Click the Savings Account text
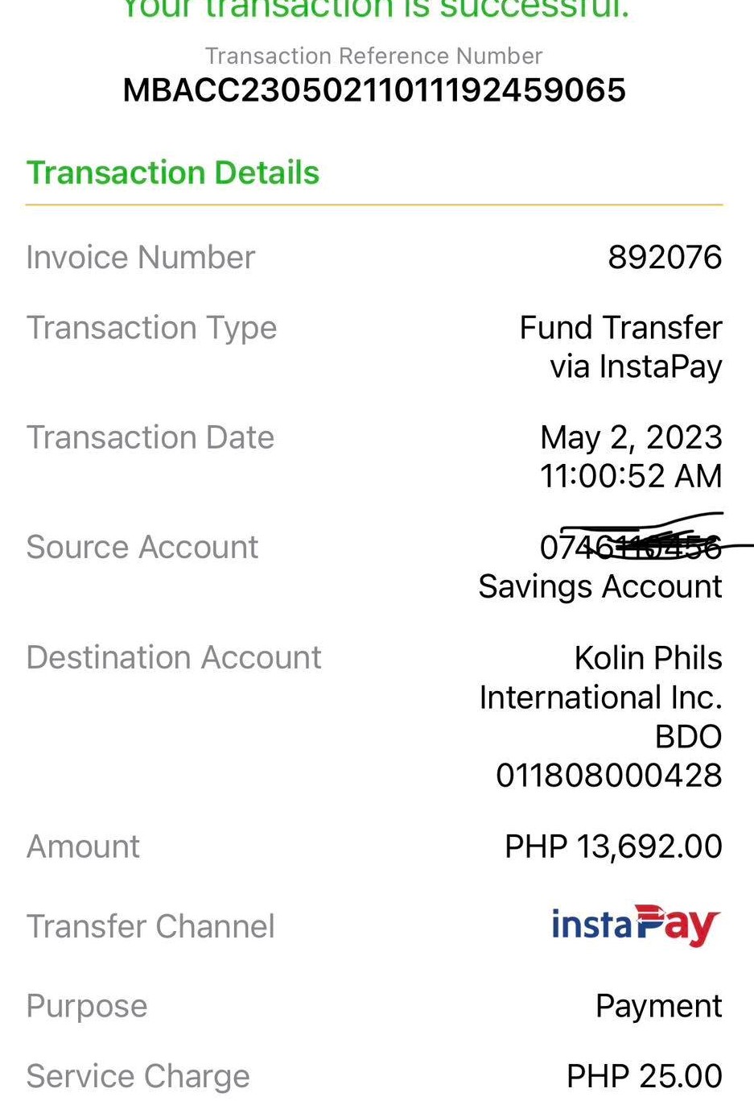Image resolution: width=754 pixels, height=1101 pixels. [x=600, y=586]
